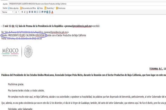Click the bold 'Palabras del Presidente de los Estados Unidos Mexicanos' line

84,75
